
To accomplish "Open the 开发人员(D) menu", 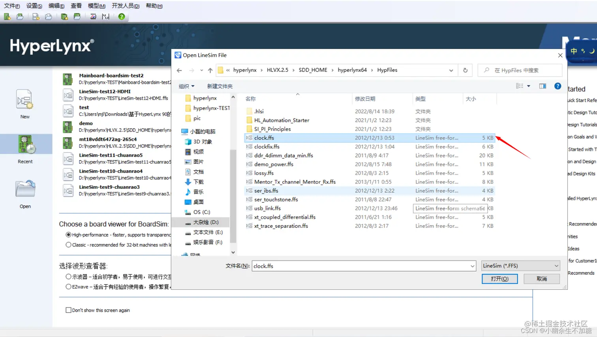I will pyautogui.click(x=126, y=6).
